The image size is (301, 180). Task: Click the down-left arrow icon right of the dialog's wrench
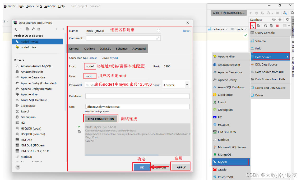click(39, 29)
